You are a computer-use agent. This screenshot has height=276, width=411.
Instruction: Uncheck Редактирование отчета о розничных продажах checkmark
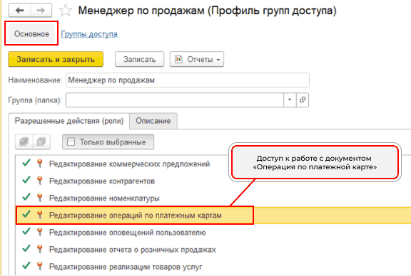[x=26, y=248]
